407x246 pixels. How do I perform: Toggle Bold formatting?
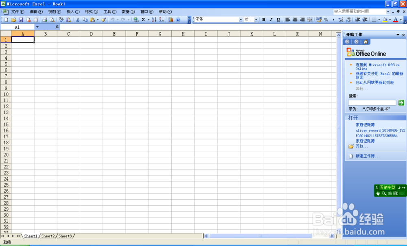point(264,20)
